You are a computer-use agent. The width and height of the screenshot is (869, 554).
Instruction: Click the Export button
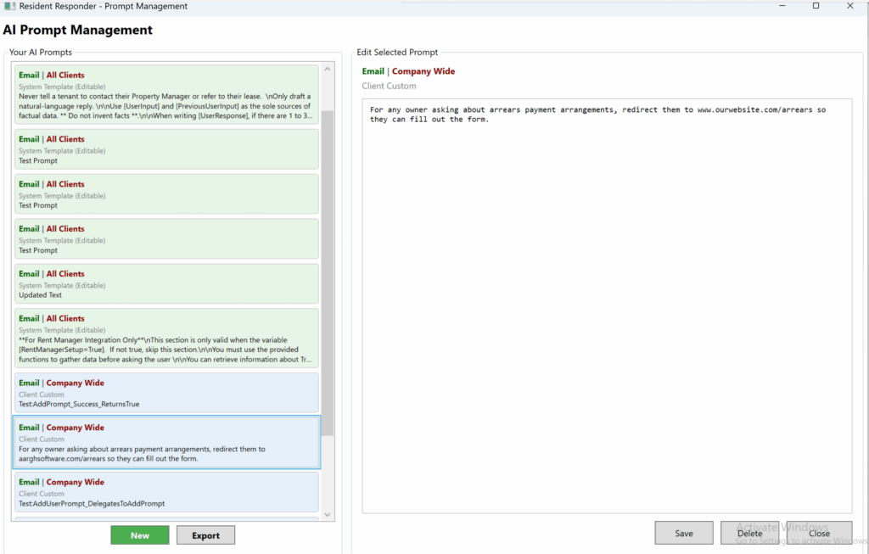pyautogui.click(x=205, y=535)
